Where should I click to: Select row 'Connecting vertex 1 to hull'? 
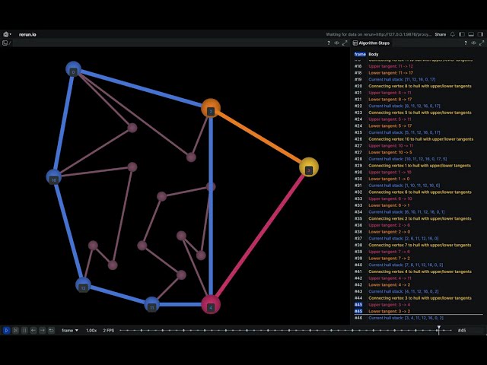tap(419, 166)
